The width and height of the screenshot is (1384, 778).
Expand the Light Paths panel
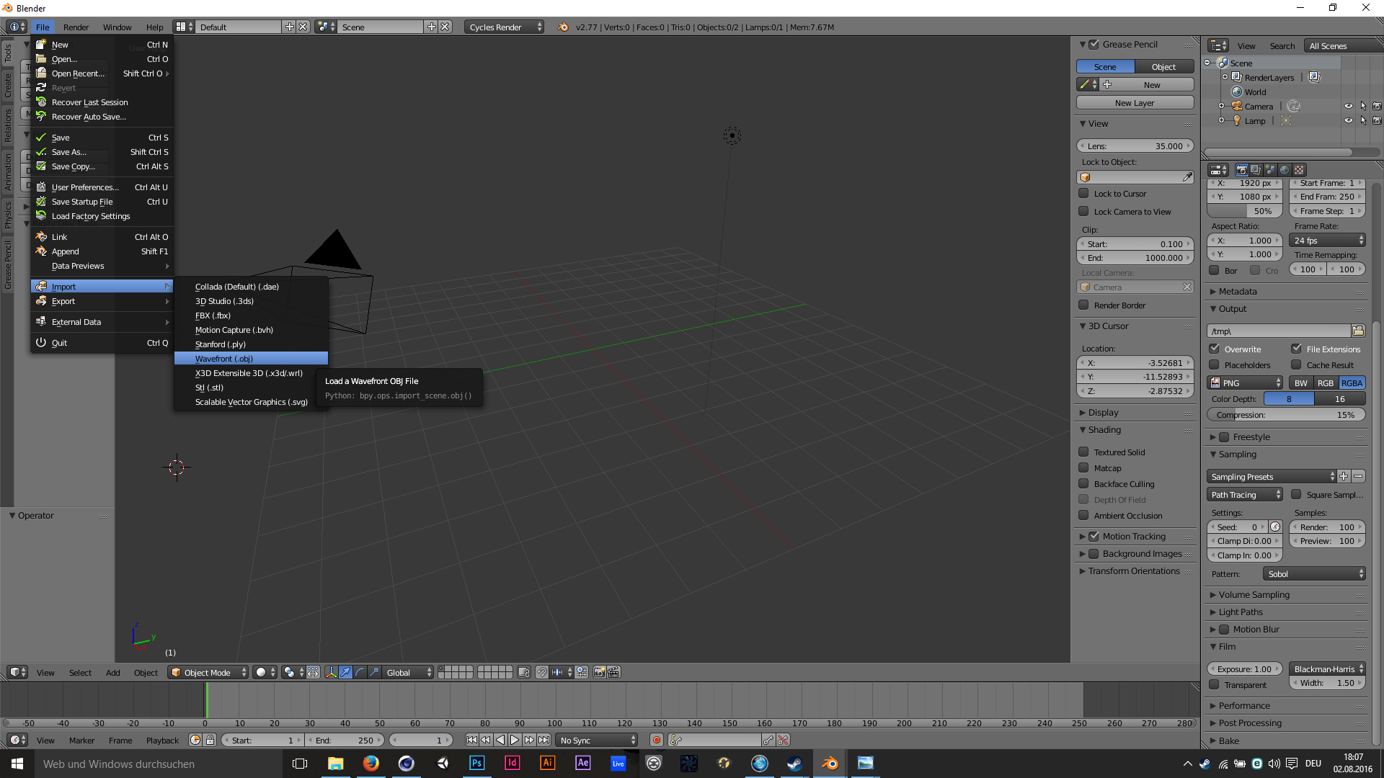pyautogui.click(x=1240, y=612)
